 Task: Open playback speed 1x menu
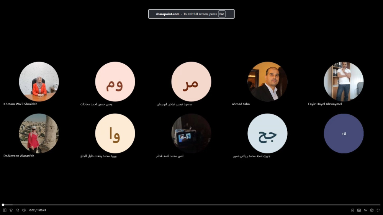[365, 210]
